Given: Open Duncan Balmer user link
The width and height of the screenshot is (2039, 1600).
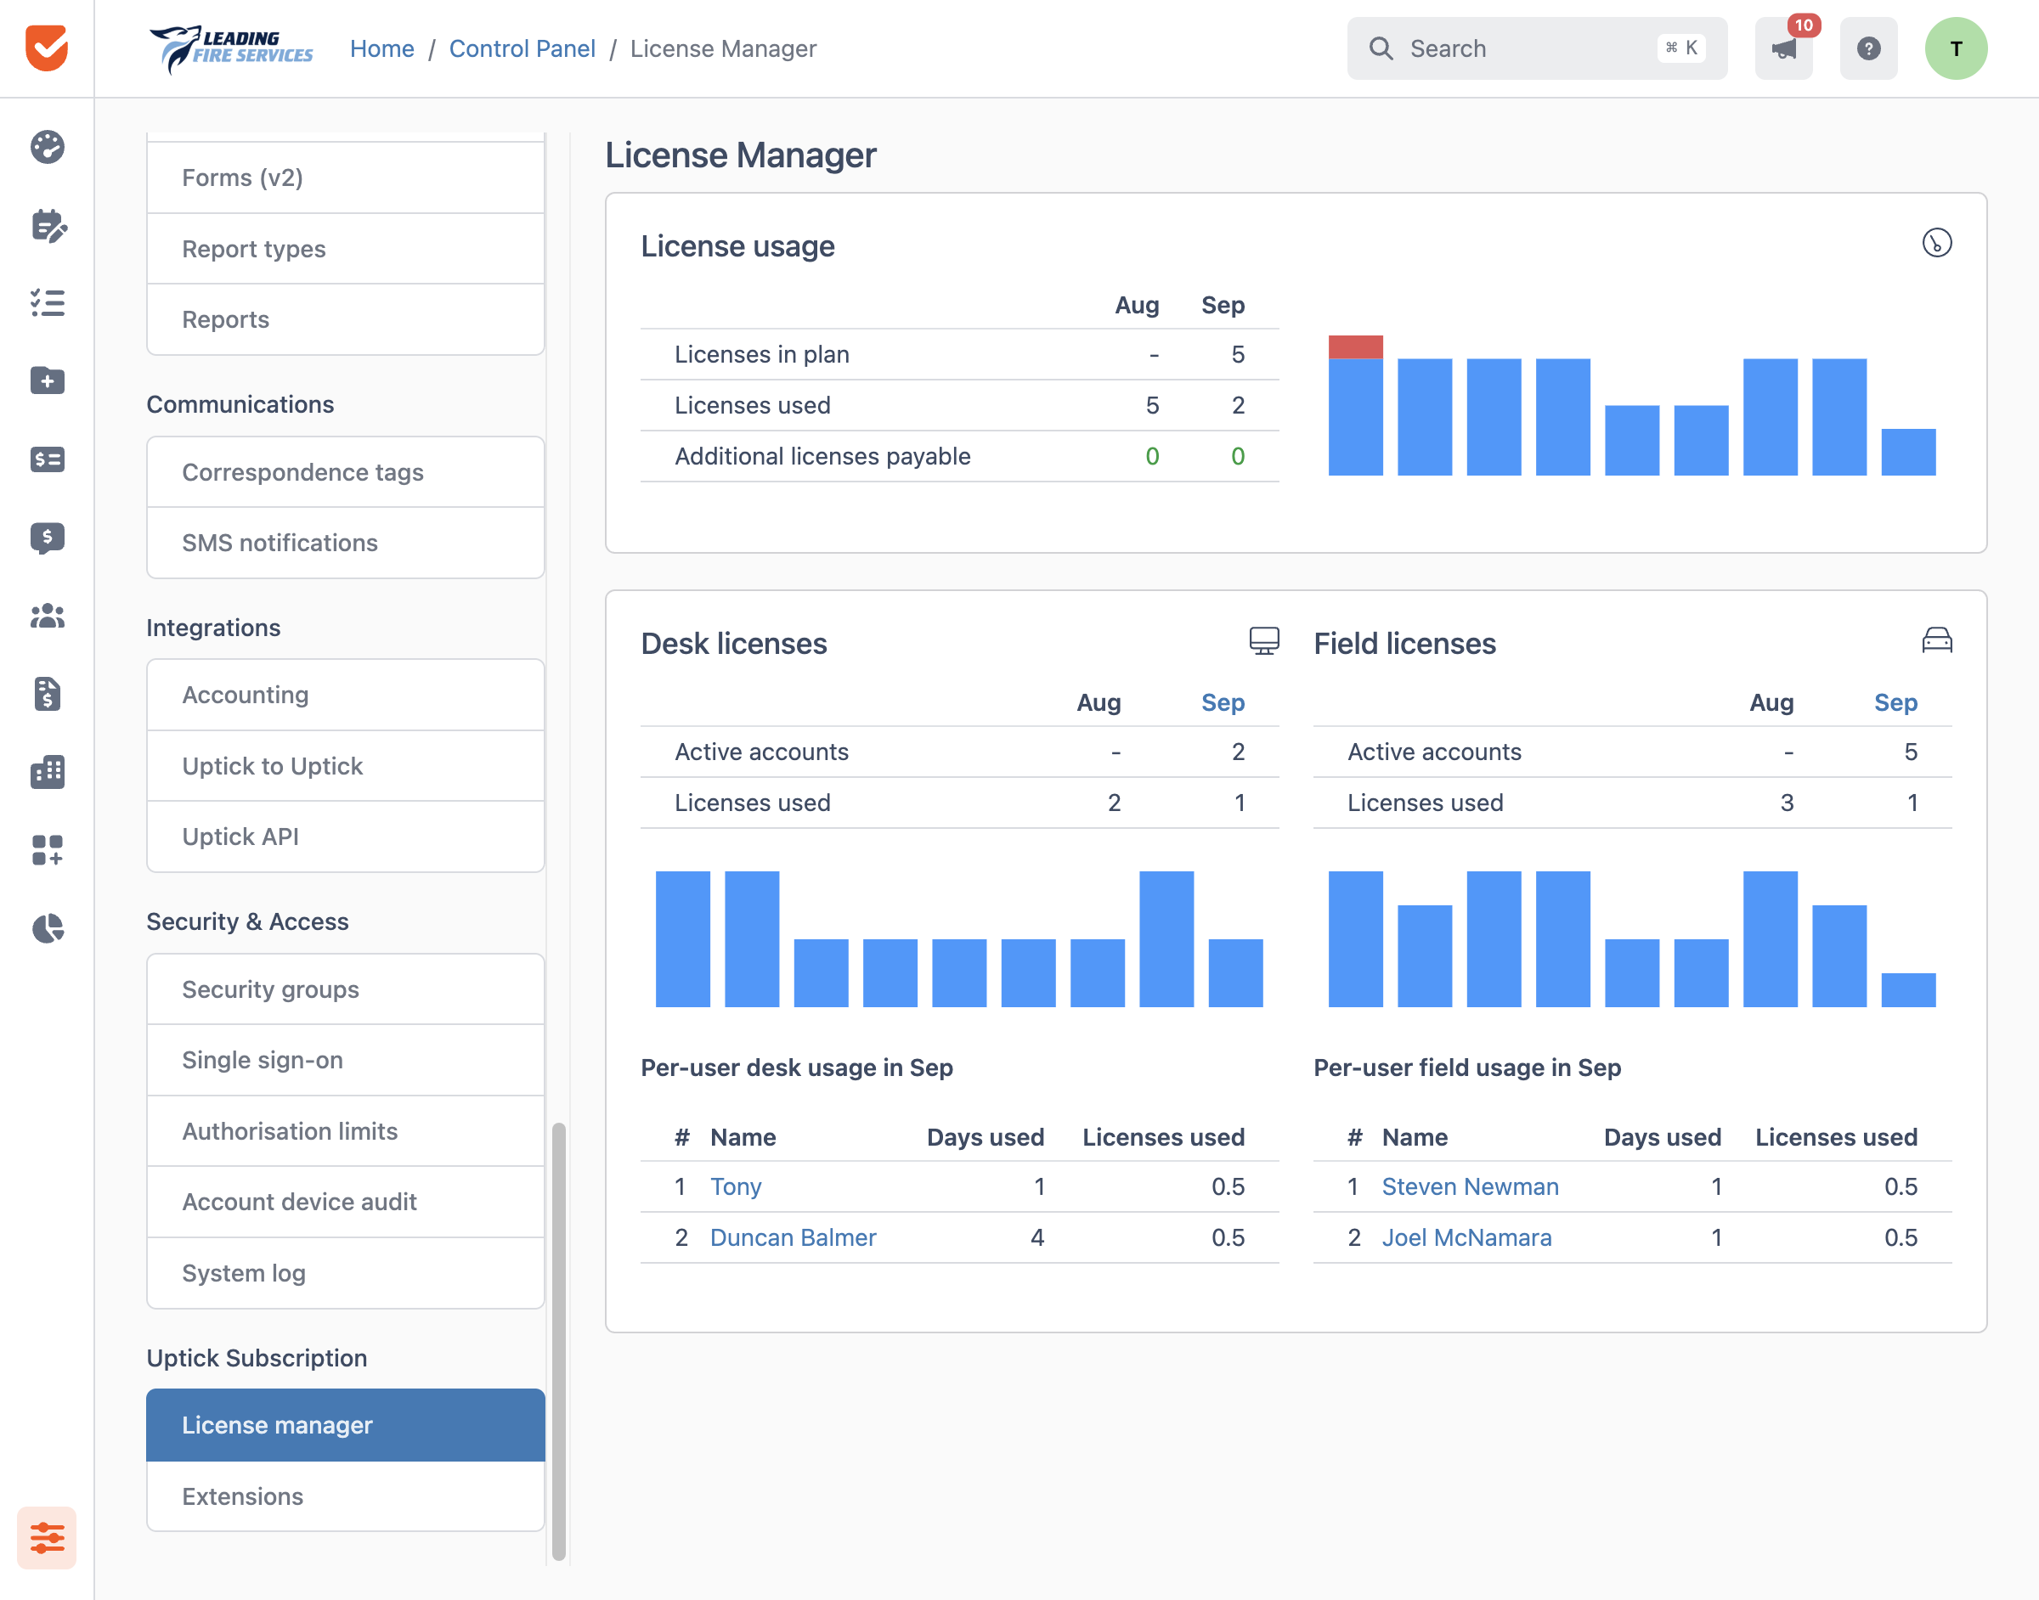Looking at the screenshot, I should 793,1237.
